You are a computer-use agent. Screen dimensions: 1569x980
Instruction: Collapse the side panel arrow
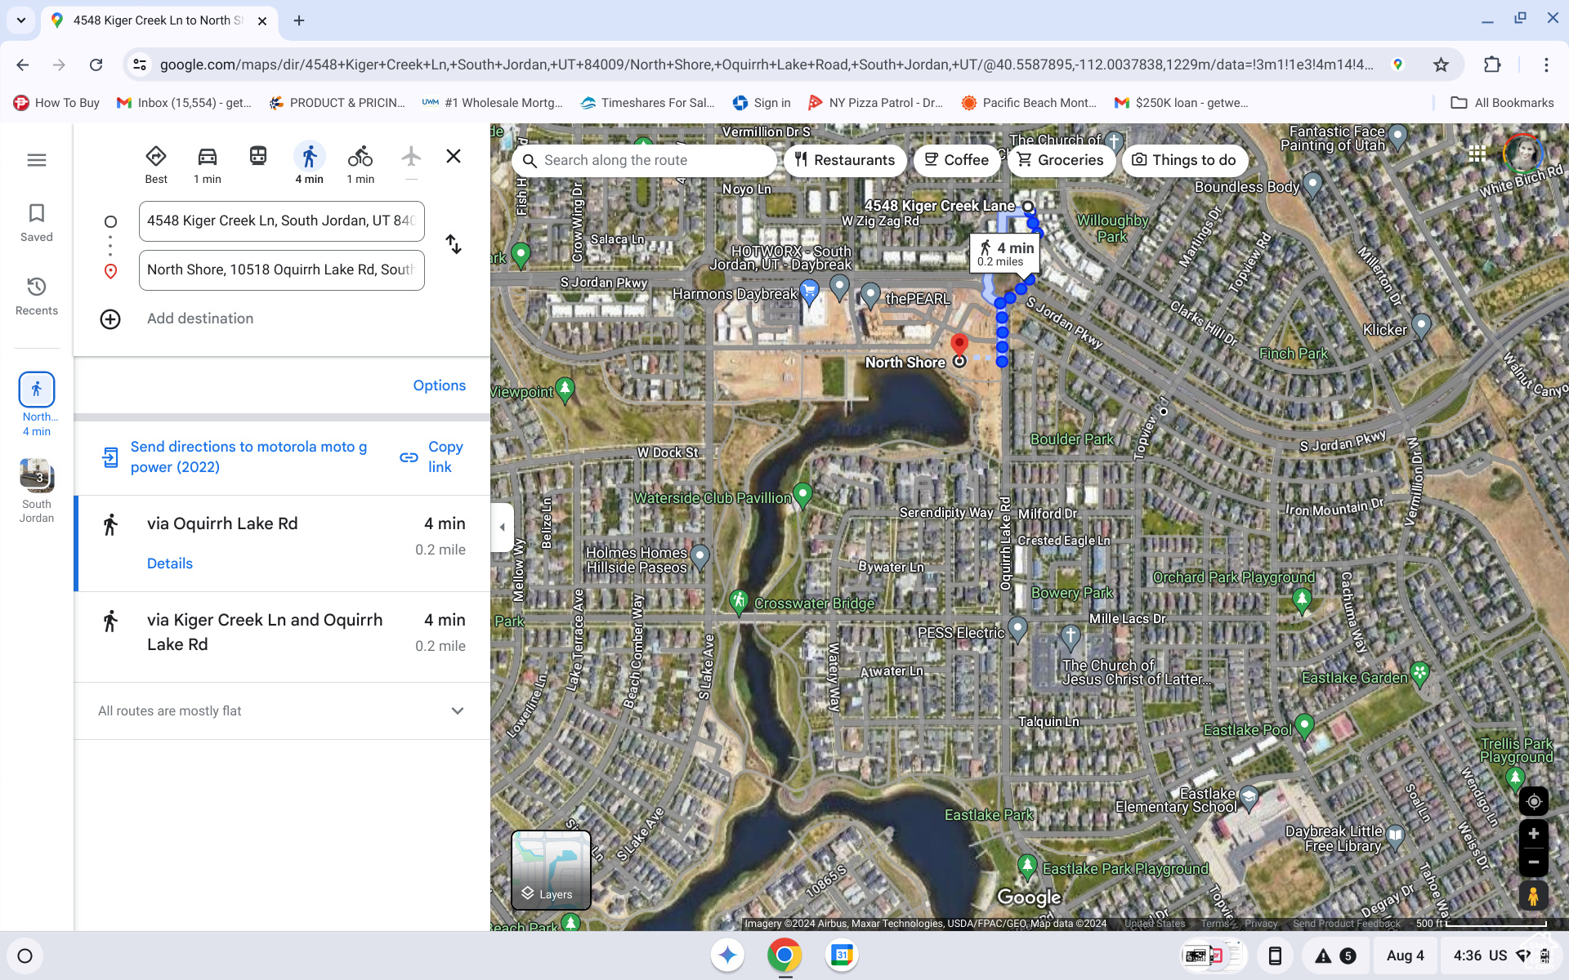coord(502,528)
